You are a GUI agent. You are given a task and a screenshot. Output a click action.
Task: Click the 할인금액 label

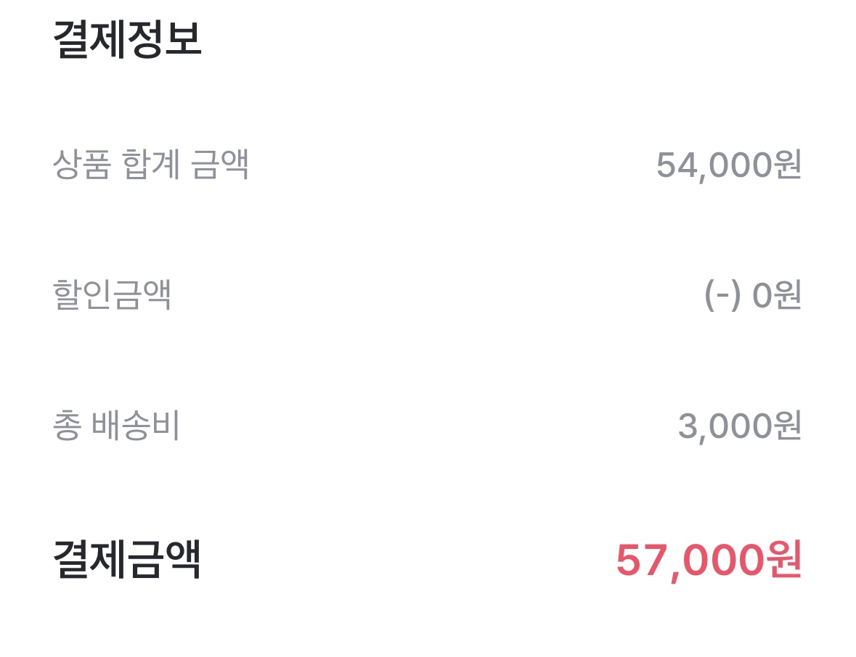tap(113, 295)
